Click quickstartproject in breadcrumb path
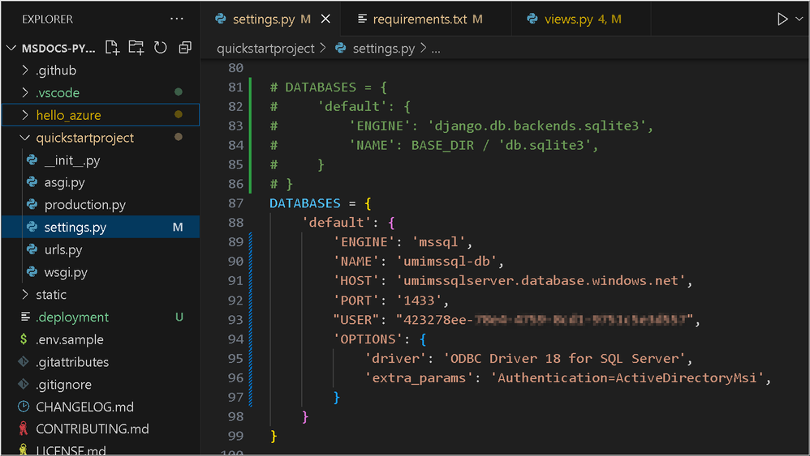 click(265, 49)
